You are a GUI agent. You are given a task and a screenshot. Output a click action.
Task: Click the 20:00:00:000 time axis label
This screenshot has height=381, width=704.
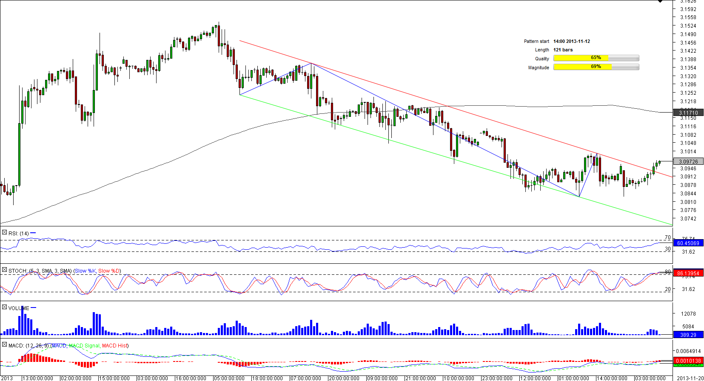coord(344,378)
